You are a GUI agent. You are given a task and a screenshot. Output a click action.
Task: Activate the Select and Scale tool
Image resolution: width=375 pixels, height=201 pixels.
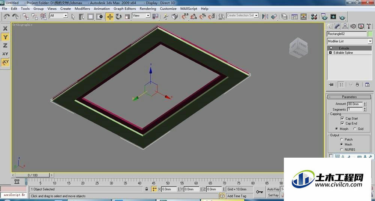(127, 16)
